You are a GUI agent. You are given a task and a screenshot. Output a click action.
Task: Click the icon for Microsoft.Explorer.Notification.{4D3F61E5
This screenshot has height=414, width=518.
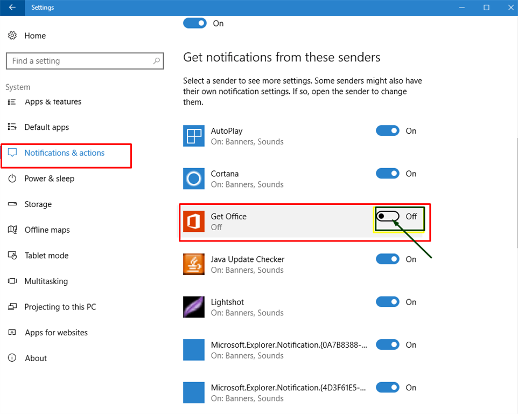(x=194, y=392)
